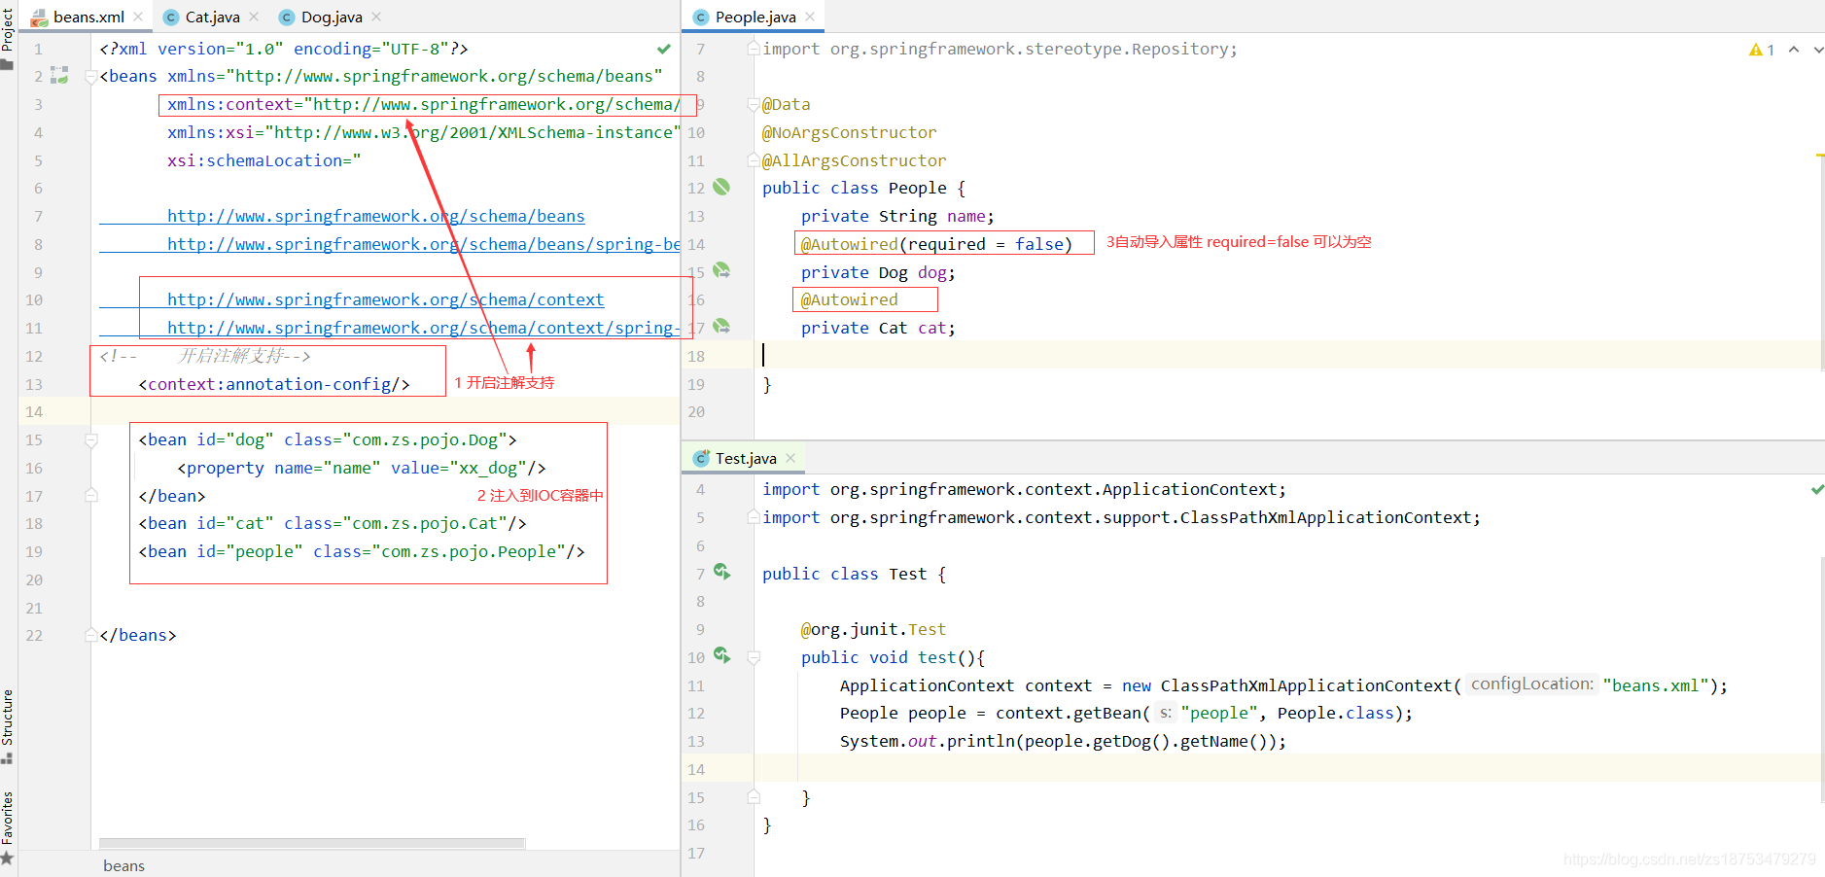Click the green inspection checkmark in Test.java
The image size is (1825, 877).
[x=1817, y=489]
